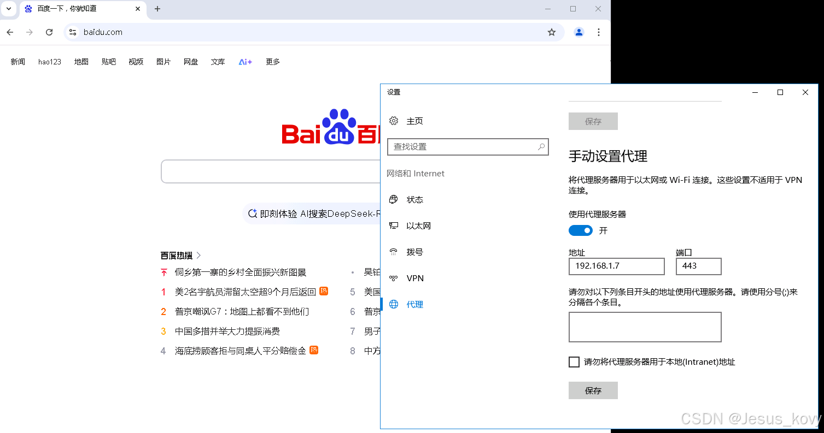Open tab search dropdown in Chrome
Screen dimensions: 824x433
tap(9, 9)
